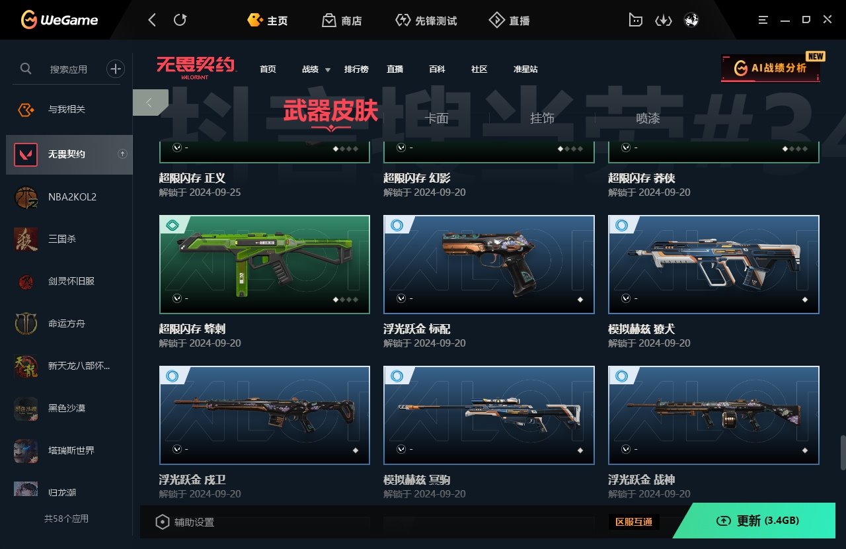The height and width of the screenshot is (549, 846).
Task: Switch to the 挂饰 tab
Action: [x=542, y=118]
